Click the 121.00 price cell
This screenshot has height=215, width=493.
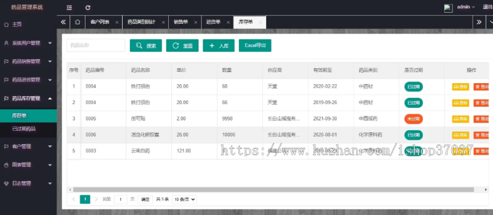(x=194, y=151)
